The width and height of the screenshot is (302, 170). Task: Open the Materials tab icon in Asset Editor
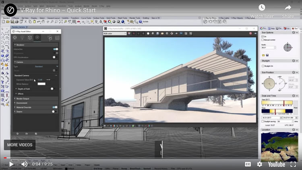pyautogui.click(x=15, y=37)
